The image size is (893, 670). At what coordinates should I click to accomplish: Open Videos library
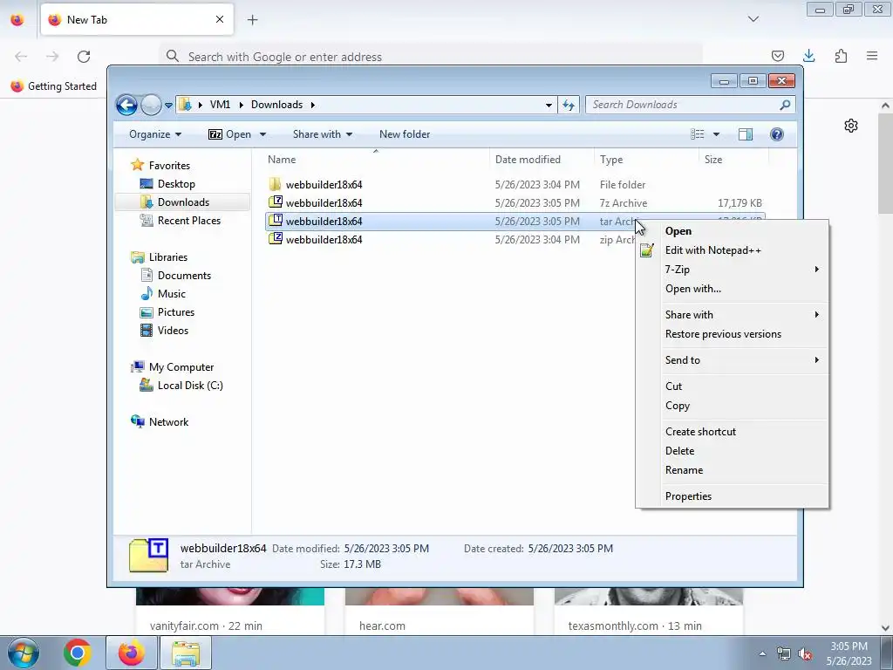(x=173, y=331)
